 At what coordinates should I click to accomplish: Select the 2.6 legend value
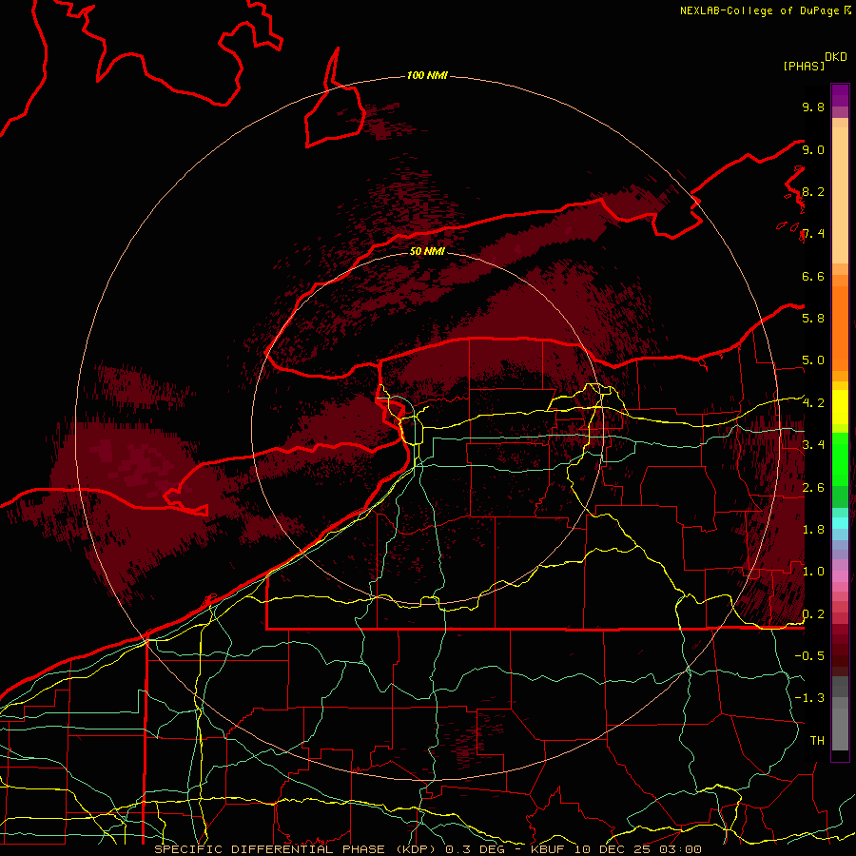(813, 488)
